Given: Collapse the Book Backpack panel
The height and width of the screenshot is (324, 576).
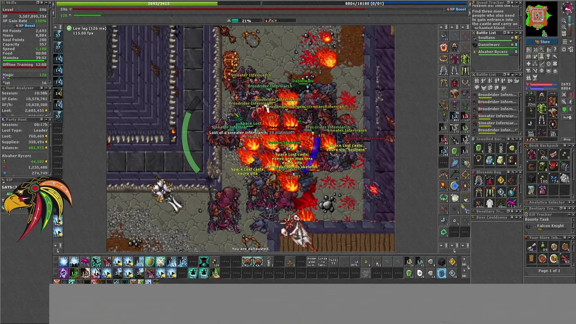Looking at the screenshot, I should click(569, 145).
